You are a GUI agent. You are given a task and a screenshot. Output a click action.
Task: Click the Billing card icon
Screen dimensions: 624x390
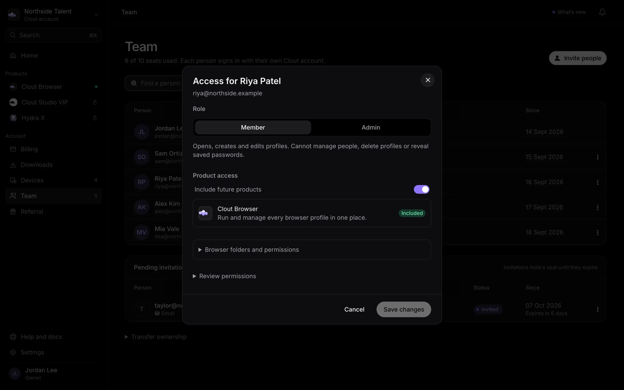click(13, 149)
